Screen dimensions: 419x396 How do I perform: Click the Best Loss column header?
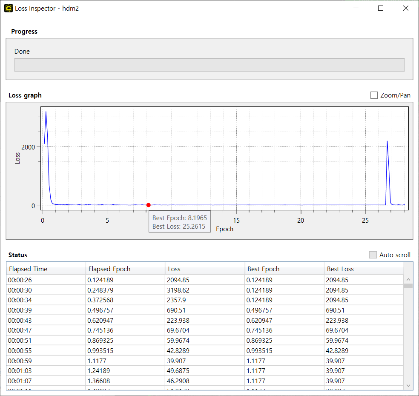(x=363, y=269)
